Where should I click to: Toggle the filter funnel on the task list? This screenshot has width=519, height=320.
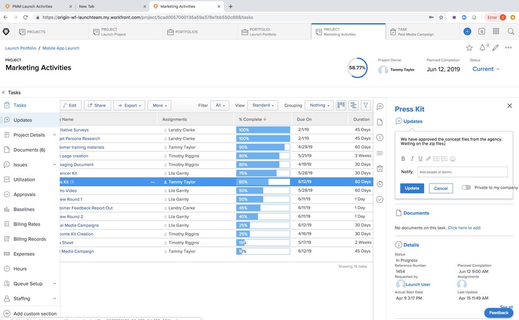click(365, 105)
